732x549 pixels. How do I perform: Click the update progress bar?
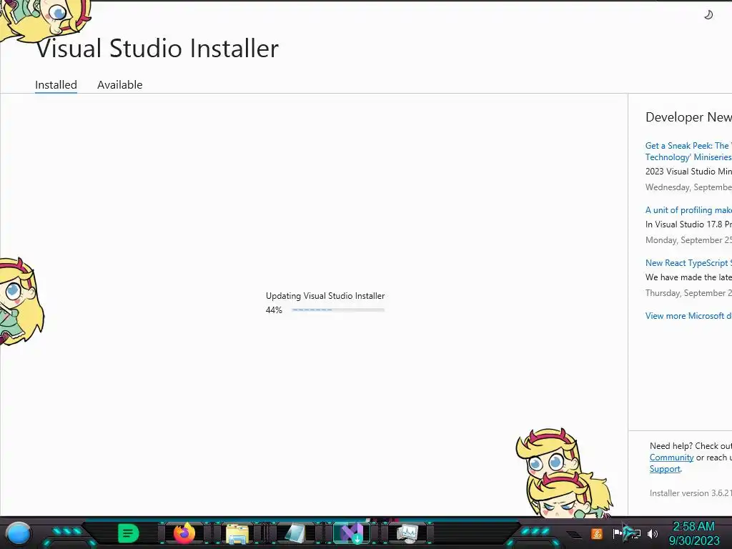pos(338,310)
